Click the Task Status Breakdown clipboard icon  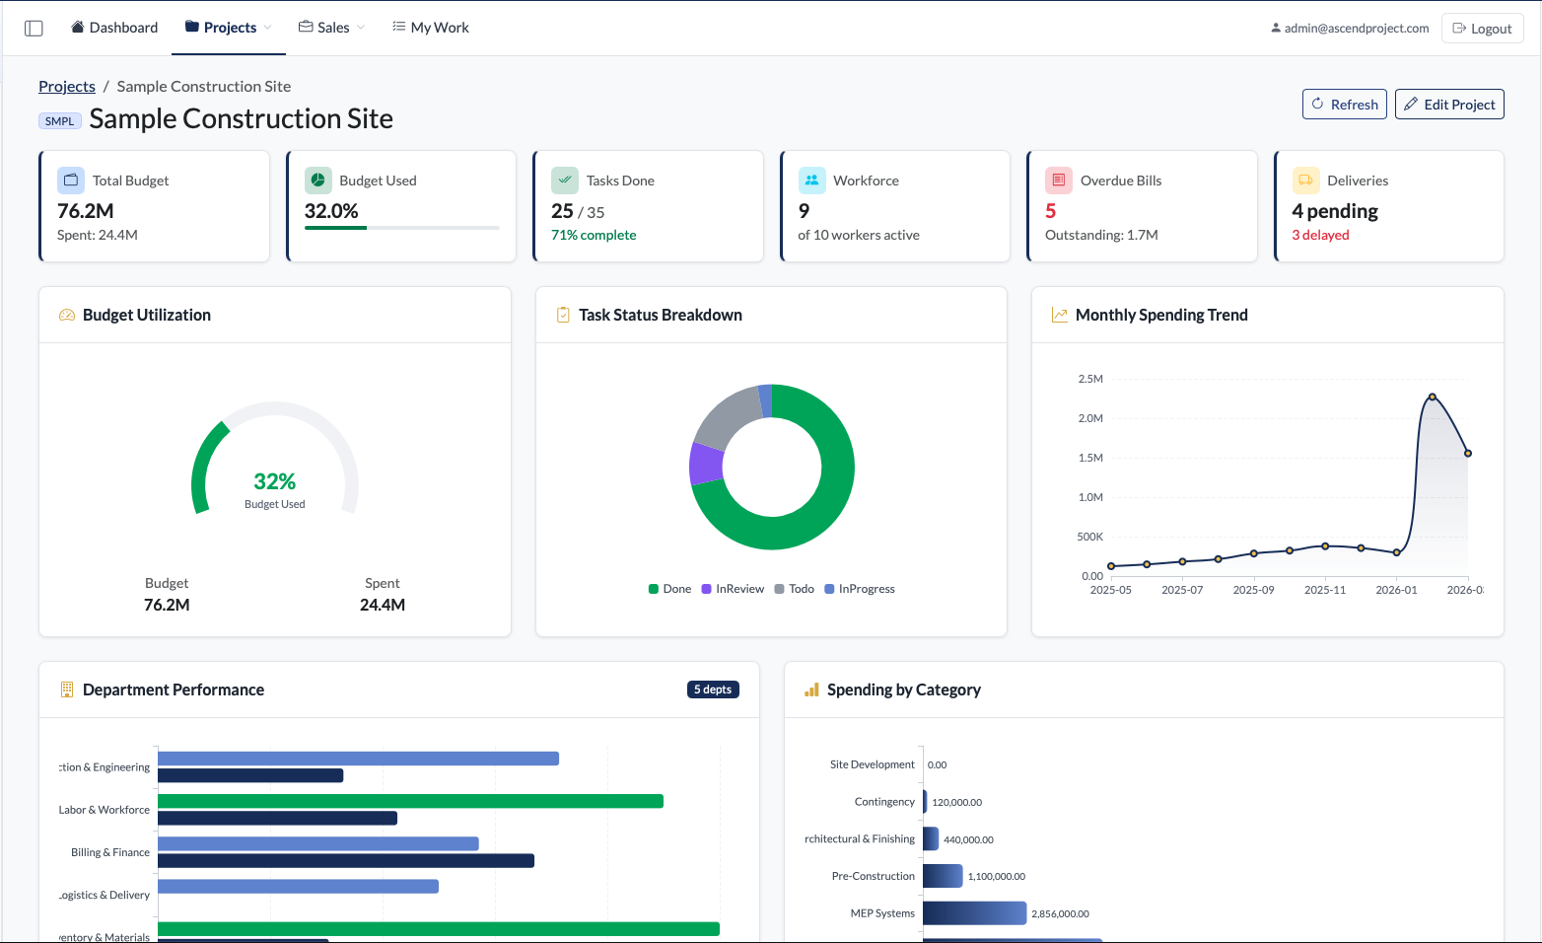coord(563,315)
